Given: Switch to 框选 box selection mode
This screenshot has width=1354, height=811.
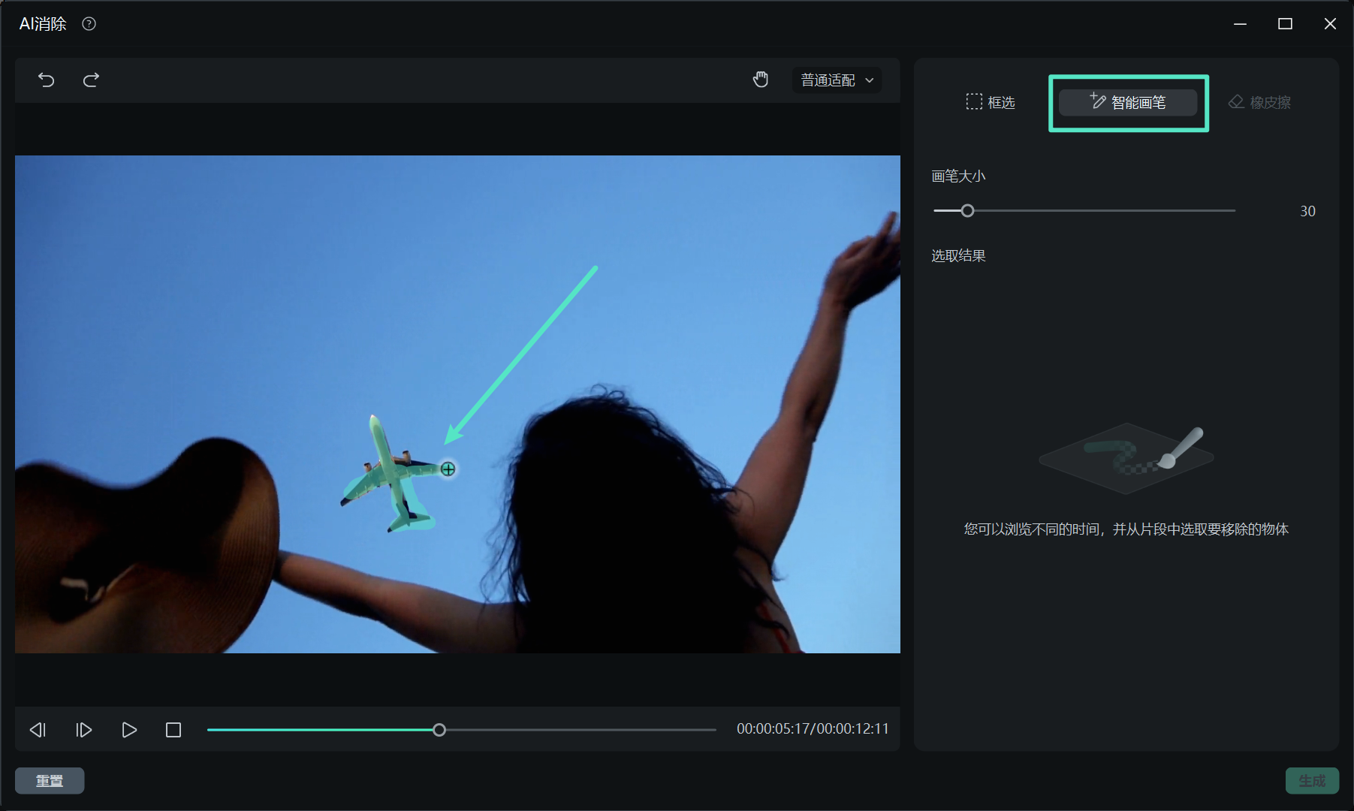Looking at the screenshot, I should tap(990, 102).
